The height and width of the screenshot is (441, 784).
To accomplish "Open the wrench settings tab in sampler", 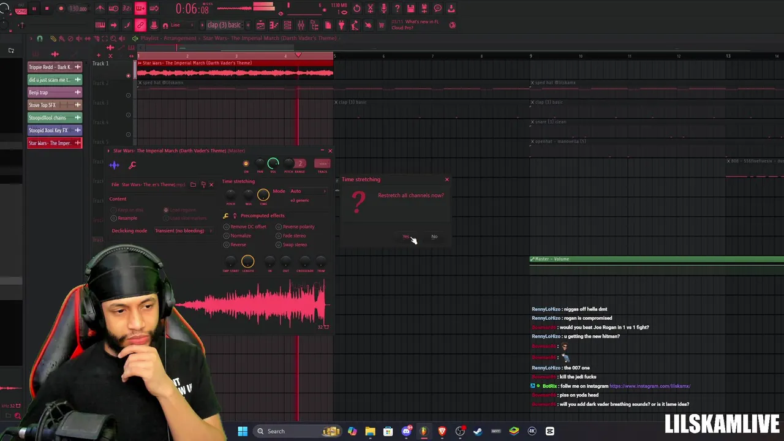I will 132,165.
